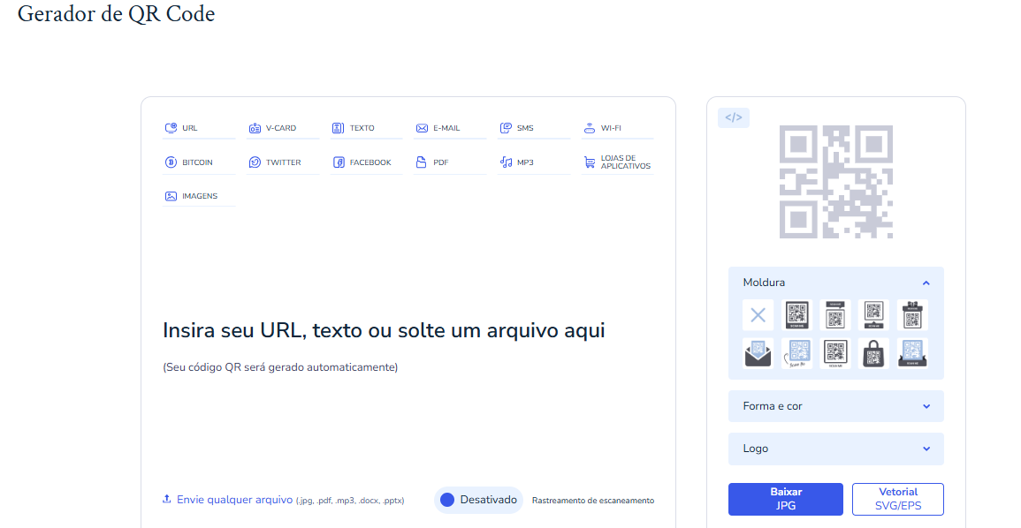Select the shopping bag frame
1021x528 pixels.
tap(874, 354)
